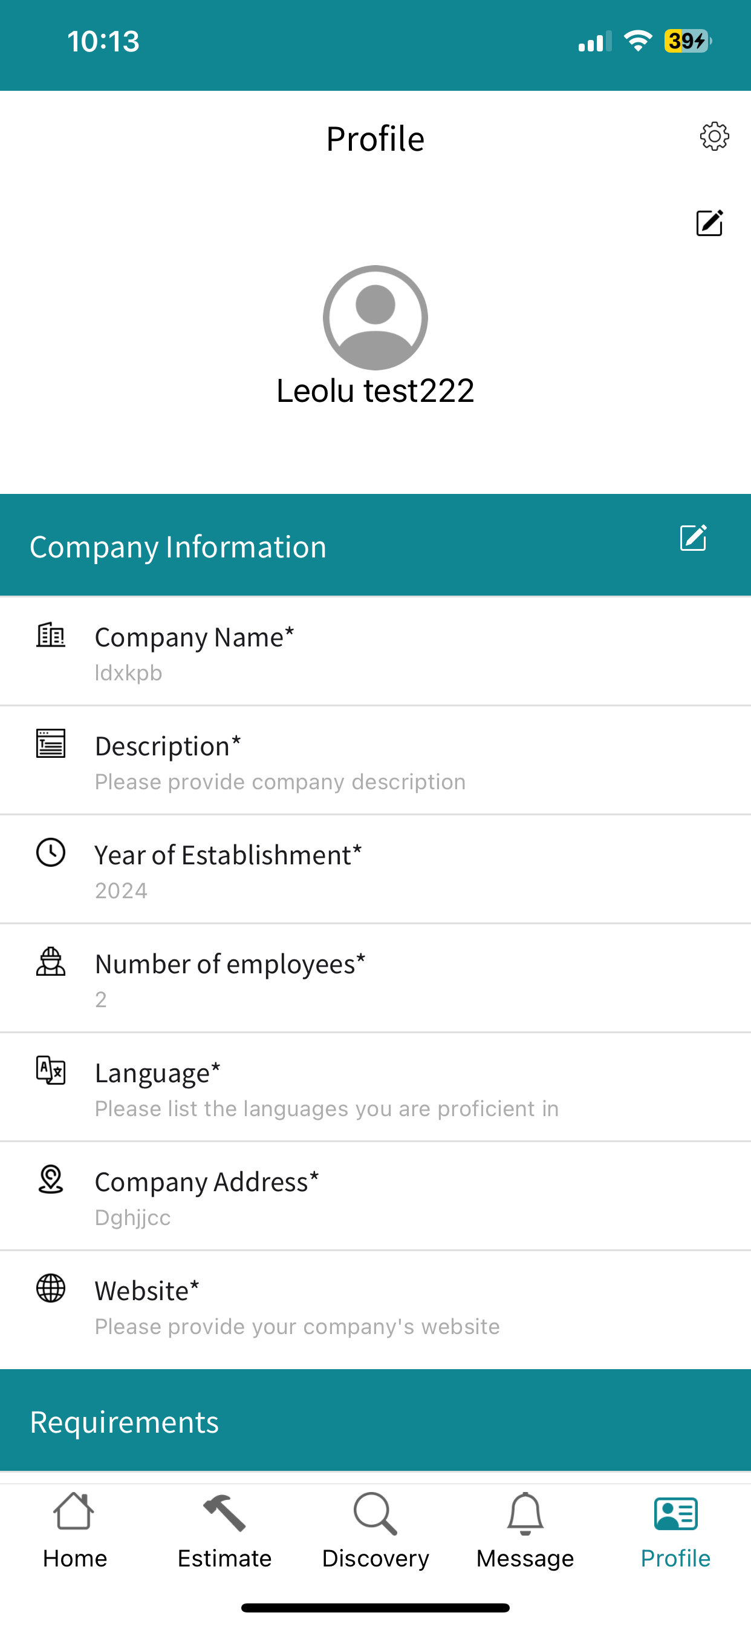The image size is (751, 1627).
Task: Tap the Year of Establishment clock icon
Action: [50, 852]
